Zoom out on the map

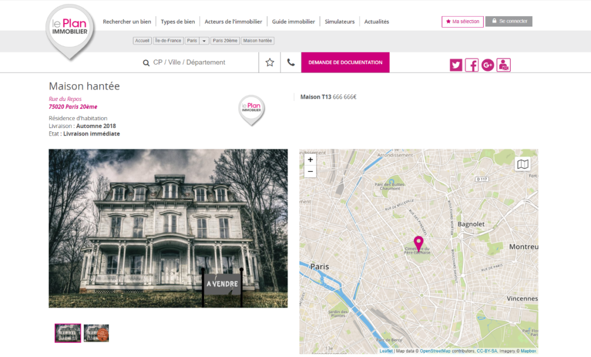310,172
